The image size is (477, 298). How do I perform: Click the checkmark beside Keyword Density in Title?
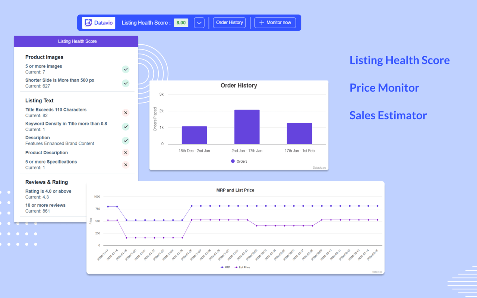click(126, 127)
